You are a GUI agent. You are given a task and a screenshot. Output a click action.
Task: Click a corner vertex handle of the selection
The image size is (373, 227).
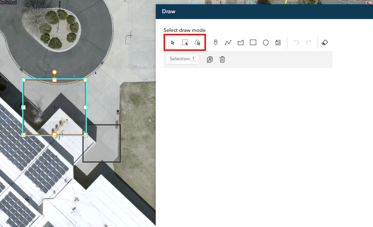coord(85,80)
